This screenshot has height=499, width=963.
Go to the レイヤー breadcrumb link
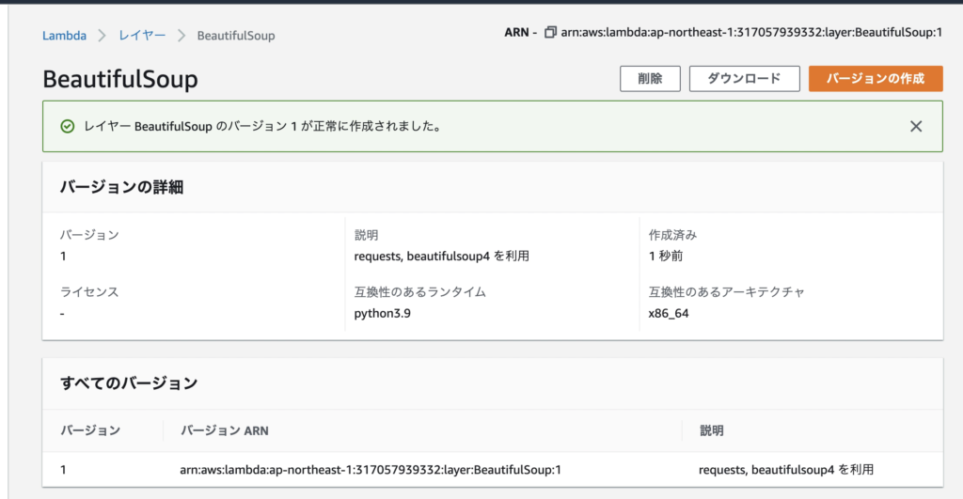tap(142, 36)
